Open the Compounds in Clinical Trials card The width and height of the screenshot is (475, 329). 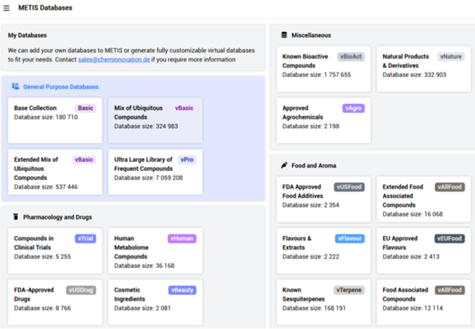click(x=55, y=251)
